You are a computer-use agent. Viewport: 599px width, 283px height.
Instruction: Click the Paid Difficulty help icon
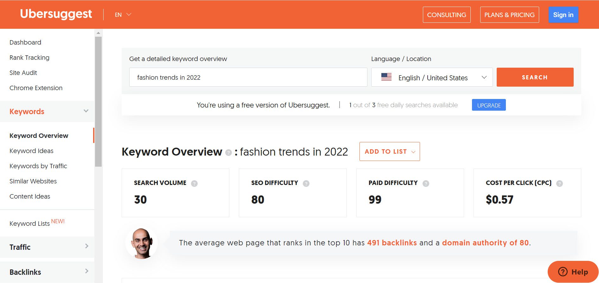click(x=426, y=183)
